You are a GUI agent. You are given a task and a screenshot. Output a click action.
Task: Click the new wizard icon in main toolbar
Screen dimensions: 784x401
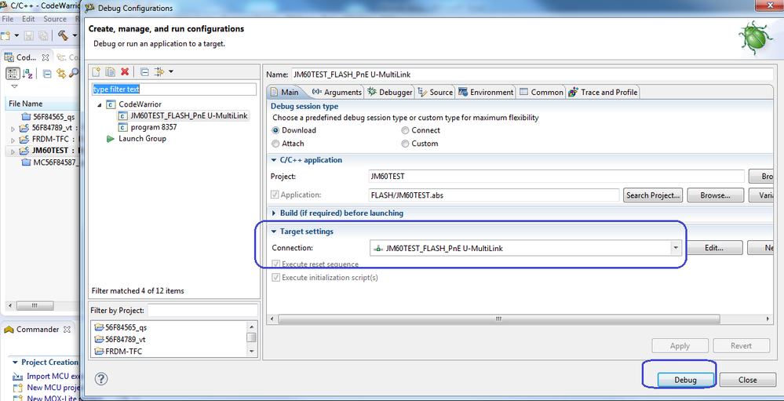pyautogui.click(x=5, y=35)
